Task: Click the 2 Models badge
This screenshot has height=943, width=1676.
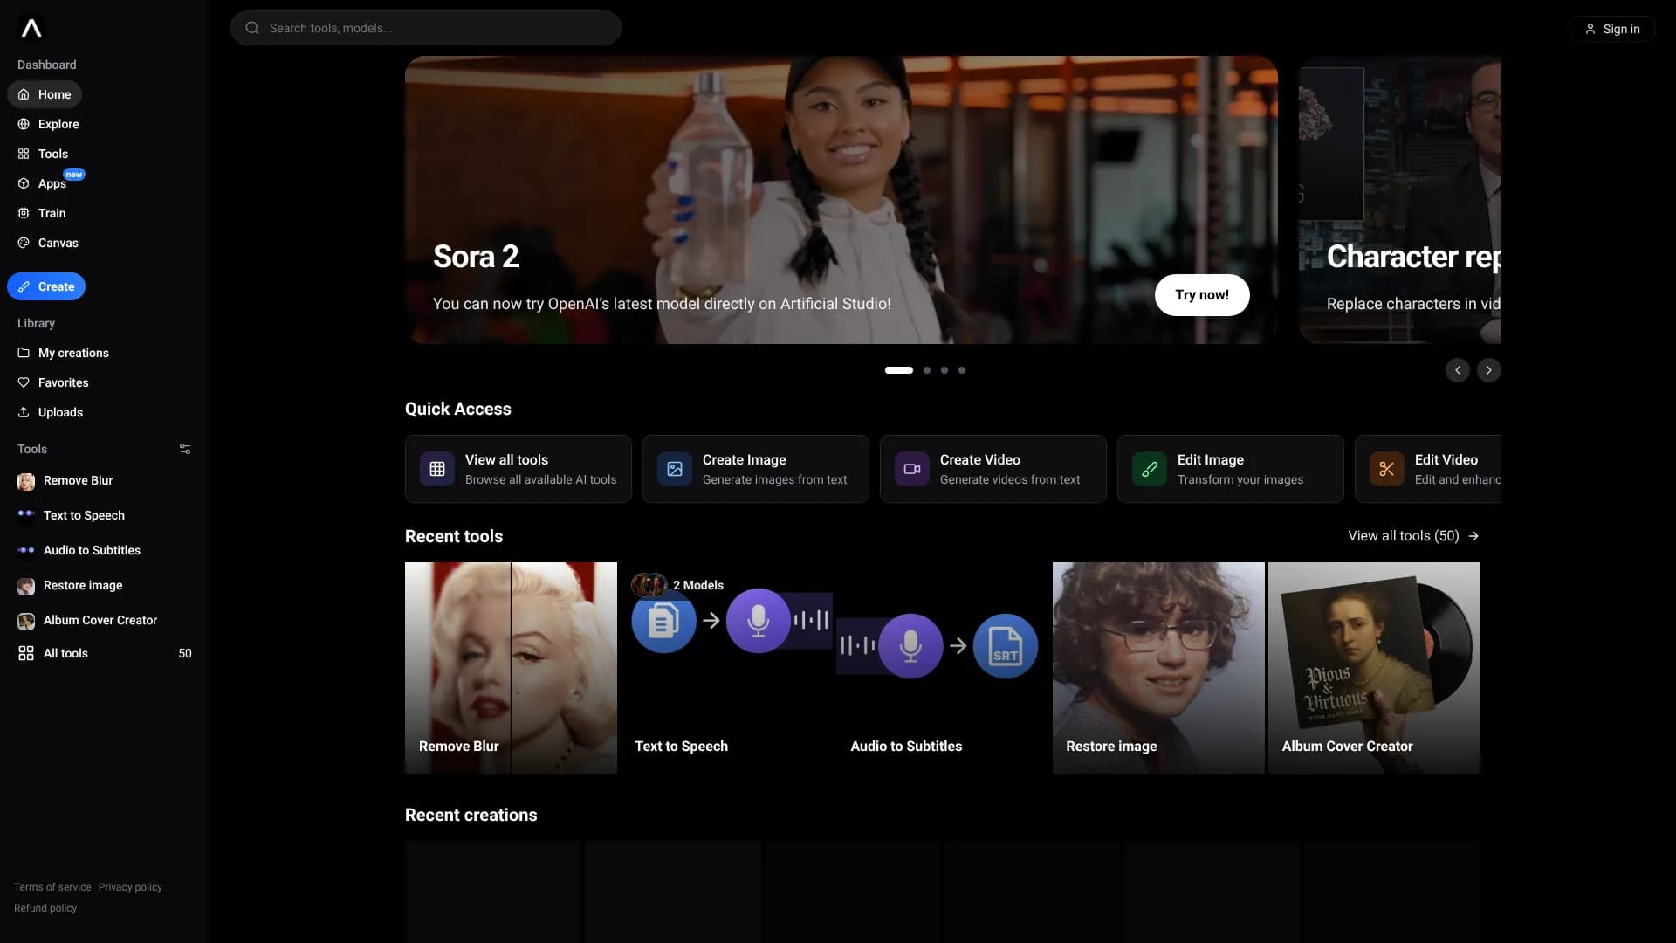Action: [x=678, y=585]
